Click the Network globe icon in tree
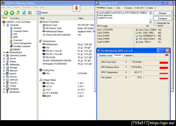The height and width of the screenshot is (126, 176). point(7,71)
